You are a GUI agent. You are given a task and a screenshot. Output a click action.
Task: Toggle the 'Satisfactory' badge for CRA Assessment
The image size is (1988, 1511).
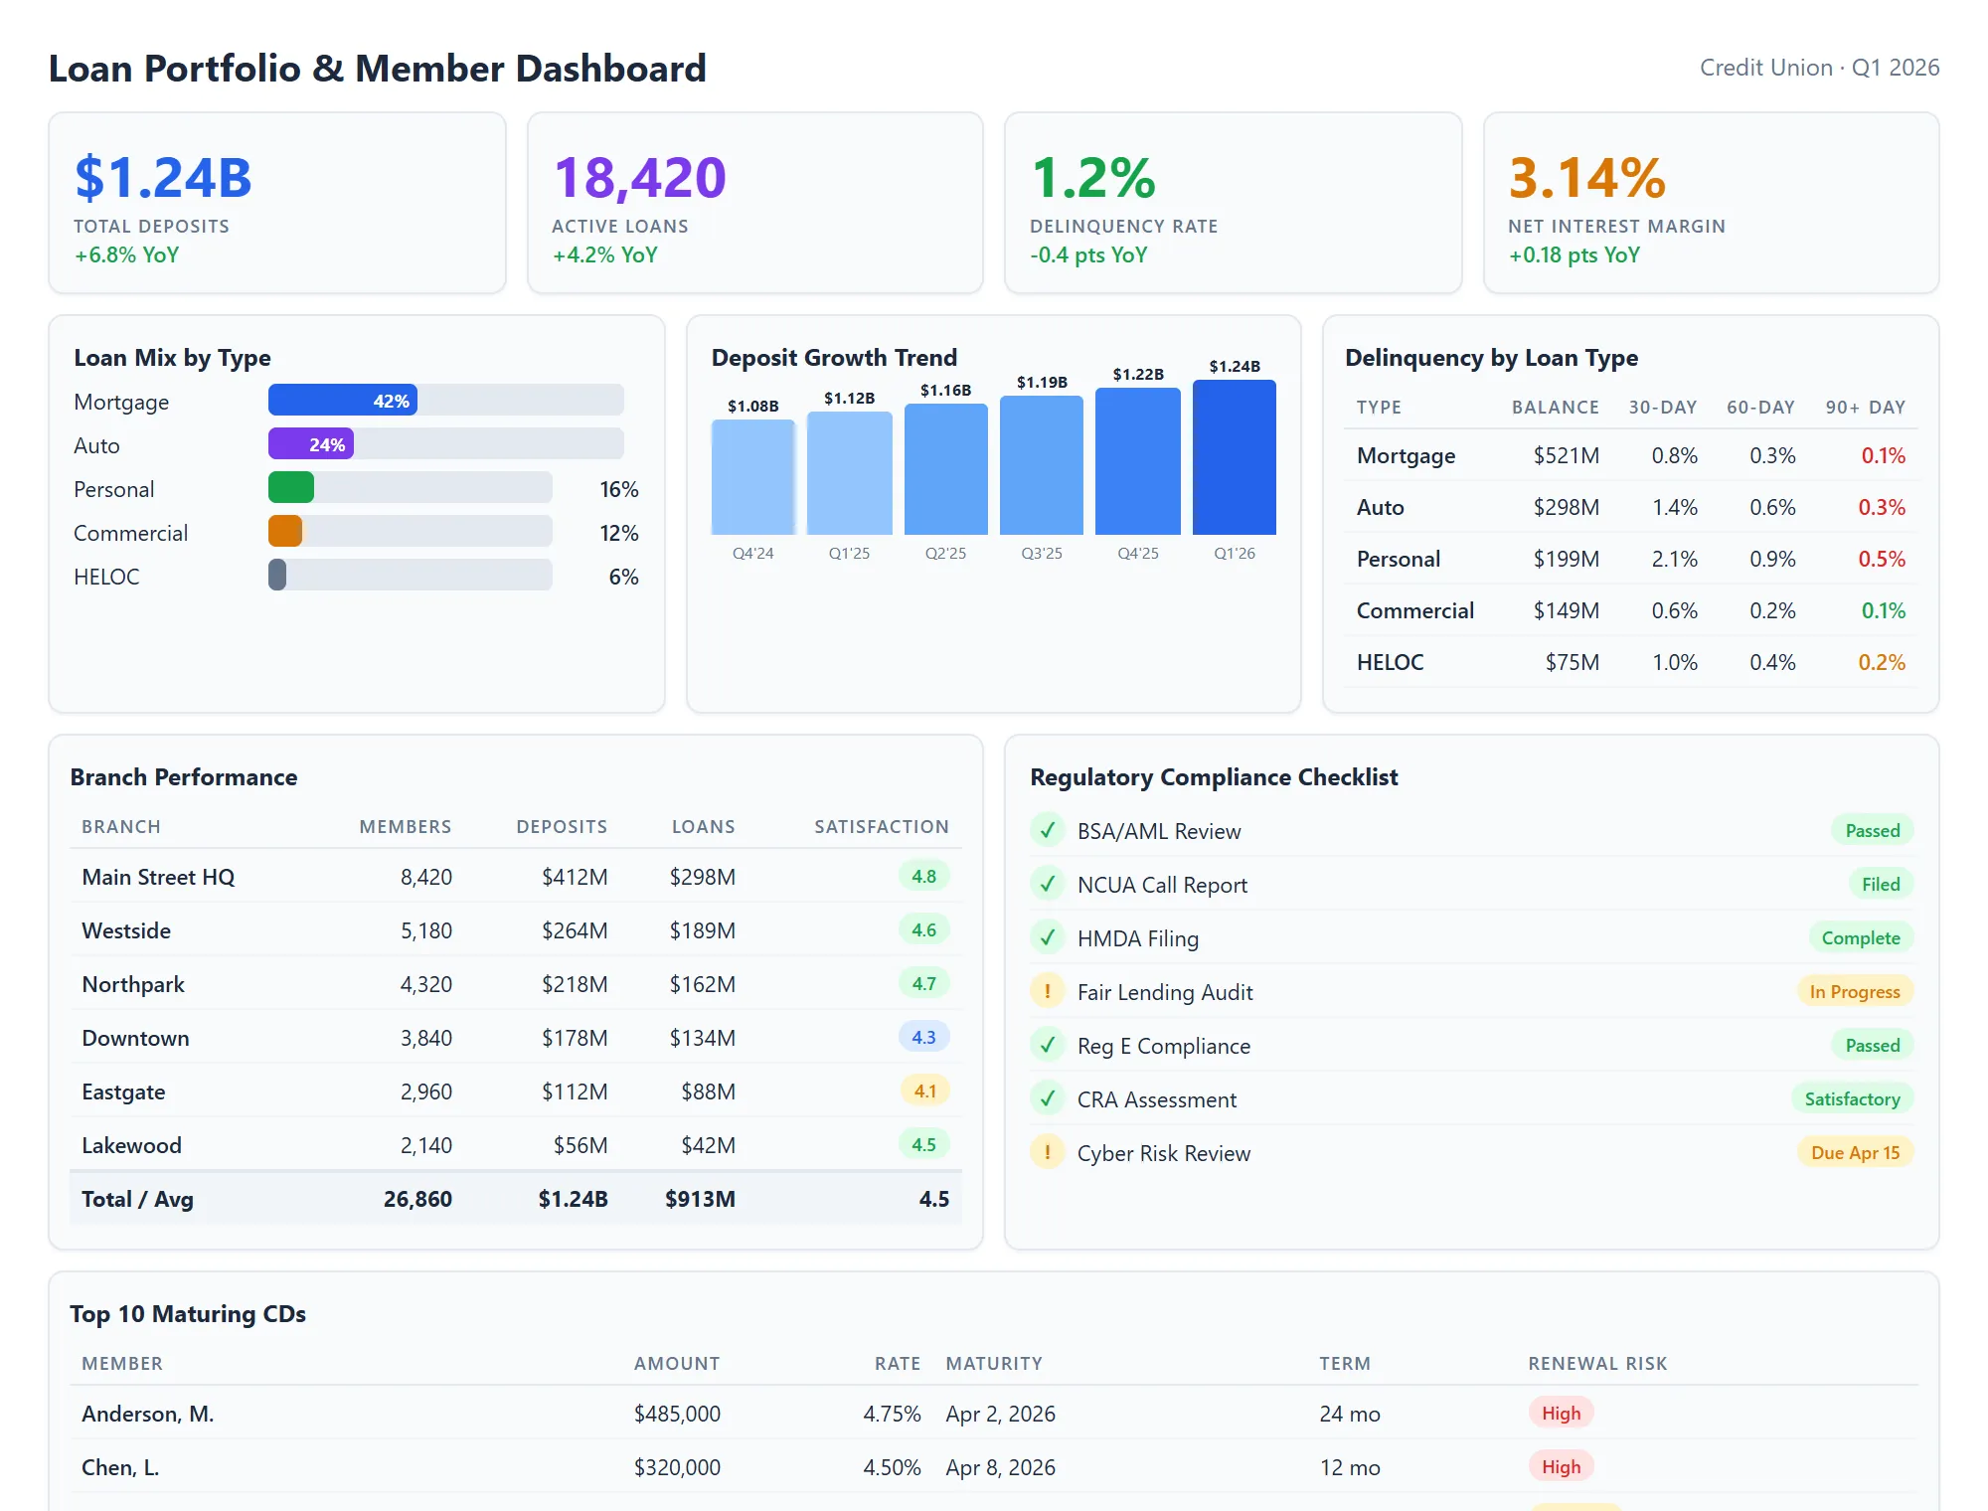[1853, 1098]
